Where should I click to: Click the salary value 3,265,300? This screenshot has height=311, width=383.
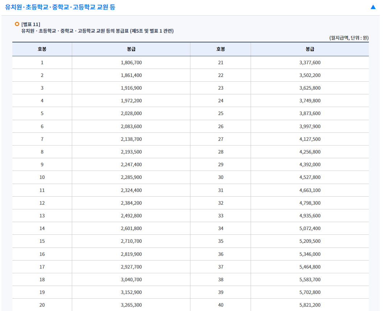pyautogui.click(x=131, y=305)
